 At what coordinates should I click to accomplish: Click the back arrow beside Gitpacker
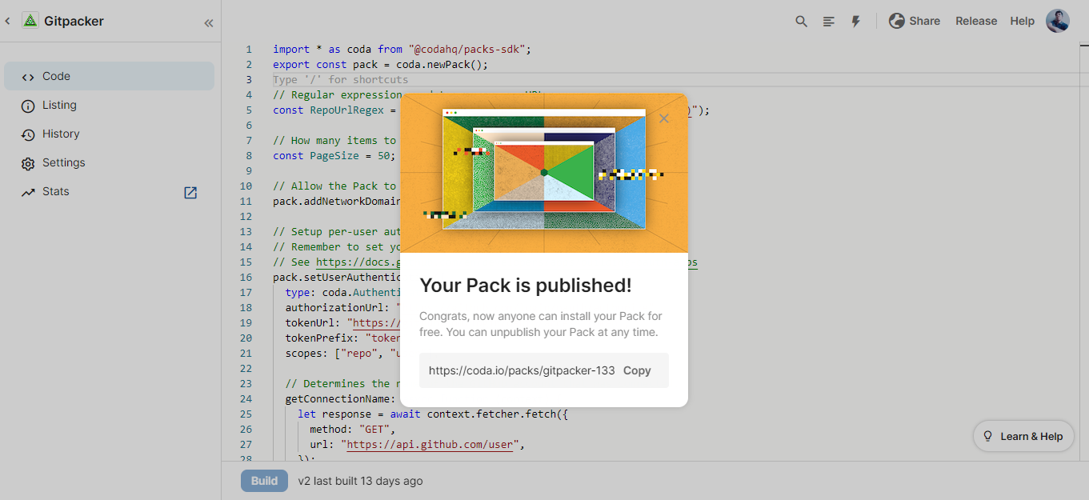(x=8, y=22)
